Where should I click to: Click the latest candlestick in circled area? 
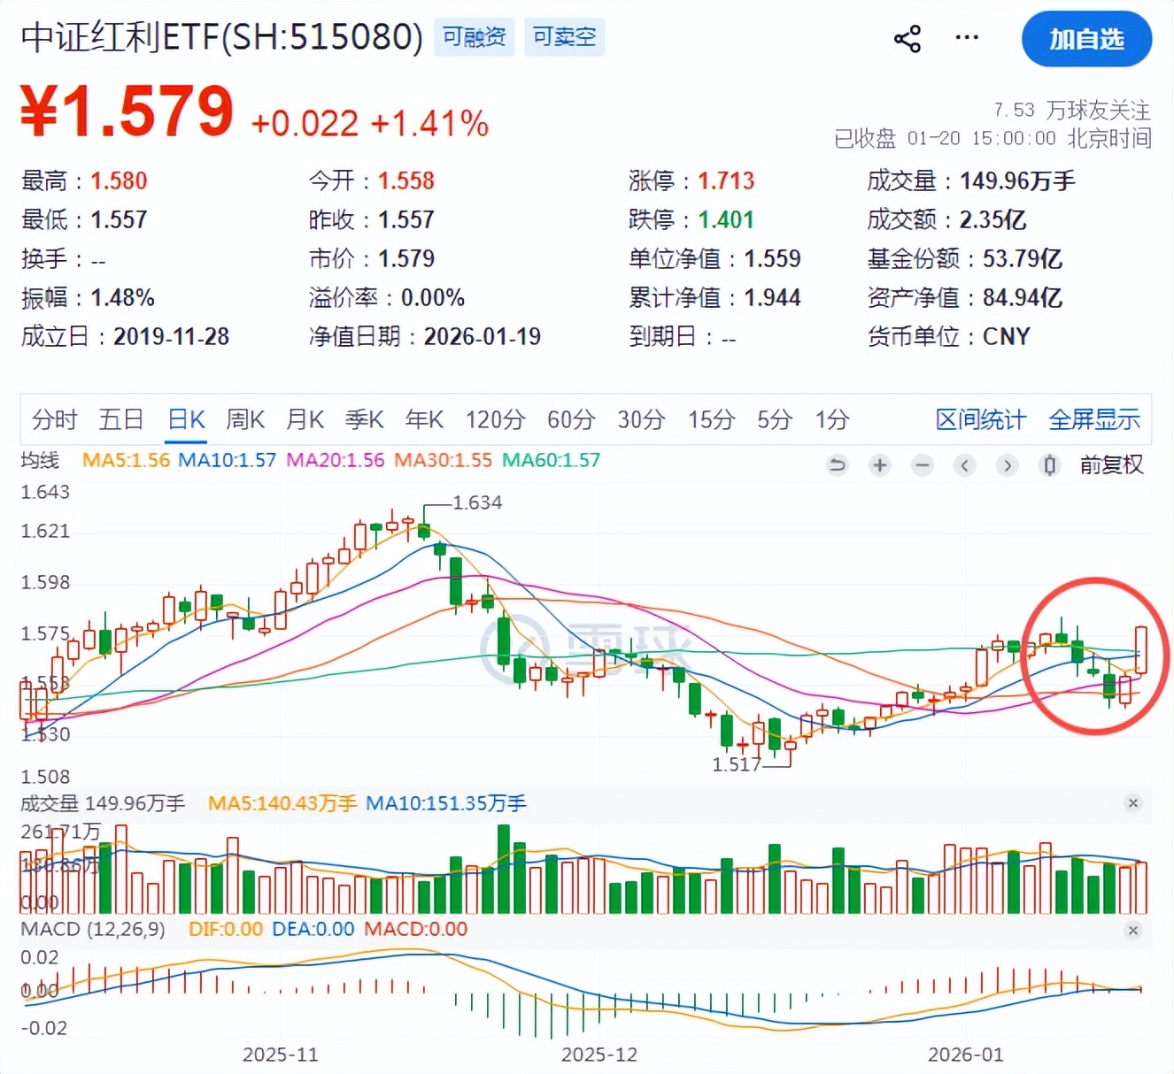[x=1141, y=649]
